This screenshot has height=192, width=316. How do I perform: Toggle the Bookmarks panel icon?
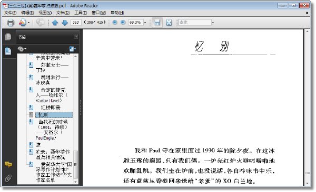(x=8, y=51)
